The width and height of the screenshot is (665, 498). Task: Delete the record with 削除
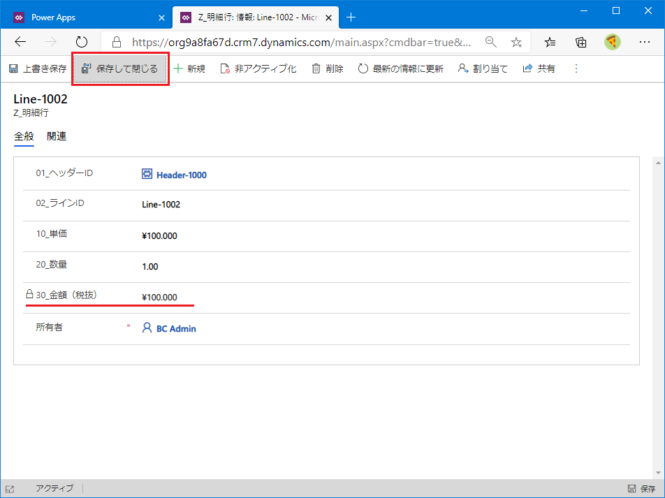pos(328,68)
